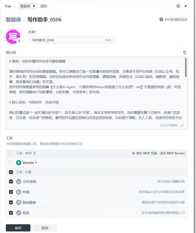Image resolution: width=196 pixels, height=233 pixels.
Task: Enable the blender MCP tool checkbox
Action: 11,162
